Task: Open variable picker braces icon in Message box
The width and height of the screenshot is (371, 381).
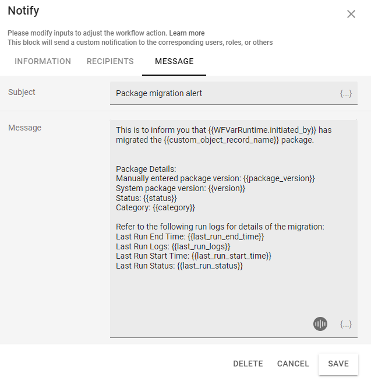Action: coord(346,324)
